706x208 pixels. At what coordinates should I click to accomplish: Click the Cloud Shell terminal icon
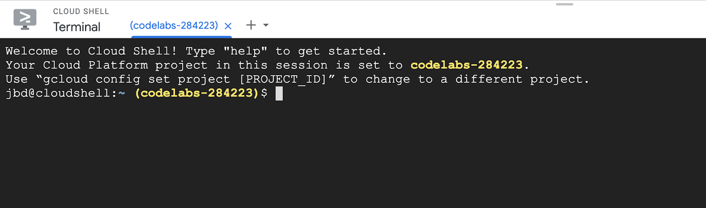point(25,19)
